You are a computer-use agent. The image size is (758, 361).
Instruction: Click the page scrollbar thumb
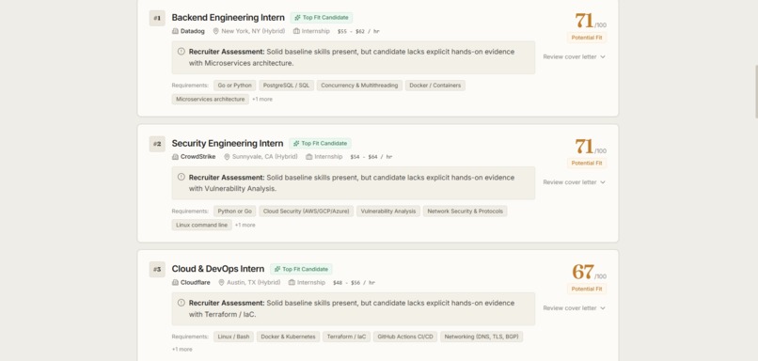(x=756, y=92)
